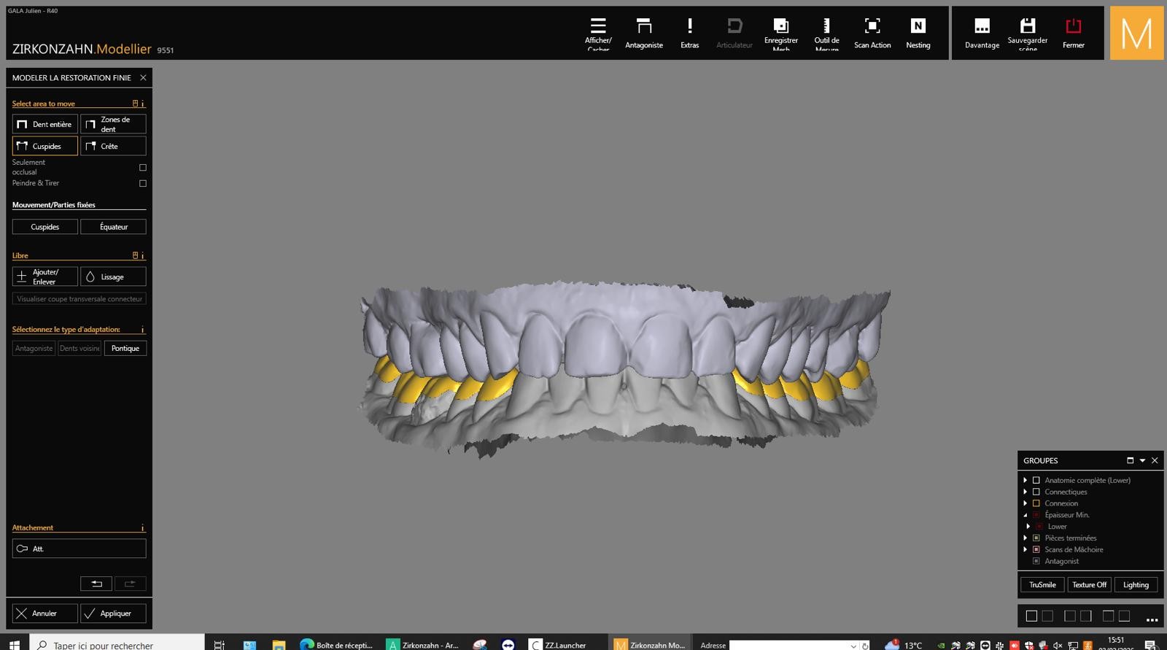Click the orange M logo tile
Image resolution: width=1167 pixels, height=650 pixels.
(1136, 33)
